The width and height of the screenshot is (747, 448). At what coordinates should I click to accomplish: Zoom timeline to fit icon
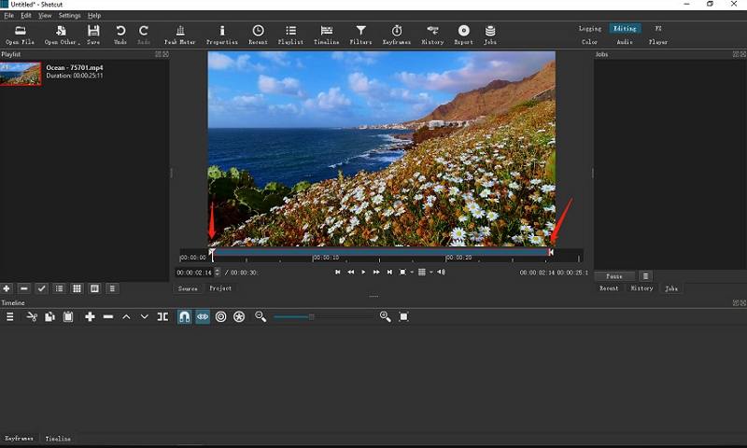[x=404, y=317]
